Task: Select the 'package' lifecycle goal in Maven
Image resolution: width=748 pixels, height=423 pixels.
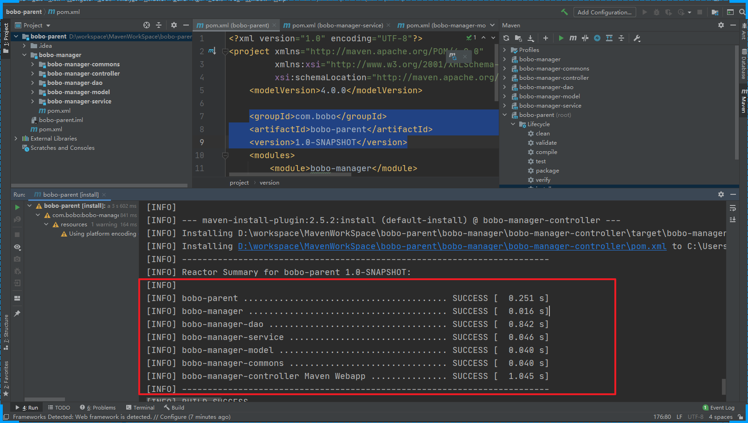Action: pos(547,170)
